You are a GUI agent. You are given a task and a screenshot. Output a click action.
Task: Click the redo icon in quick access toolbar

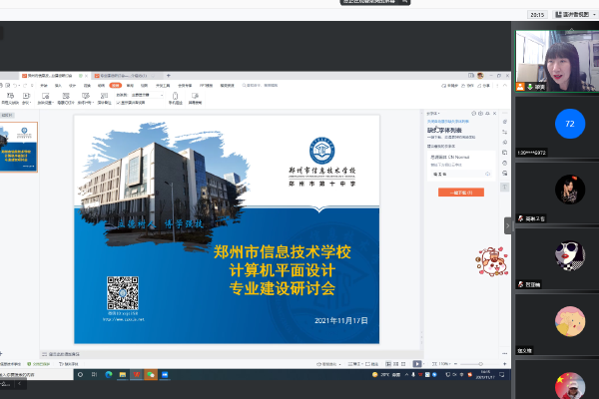25,85
